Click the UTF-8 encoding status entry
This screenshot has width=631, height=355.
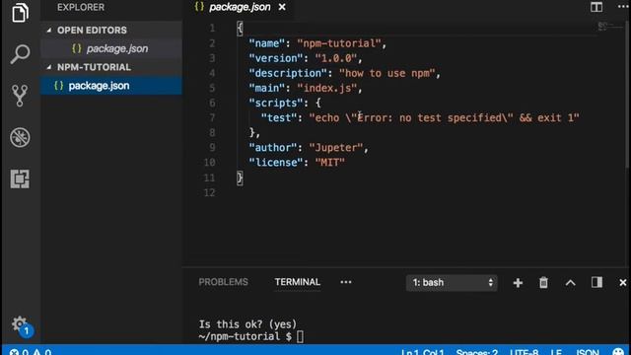524,352
